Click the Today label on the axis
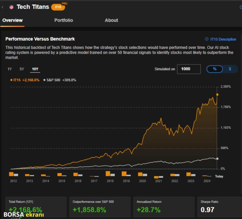This screenshot has width=242, height=219. coord(219,176)
